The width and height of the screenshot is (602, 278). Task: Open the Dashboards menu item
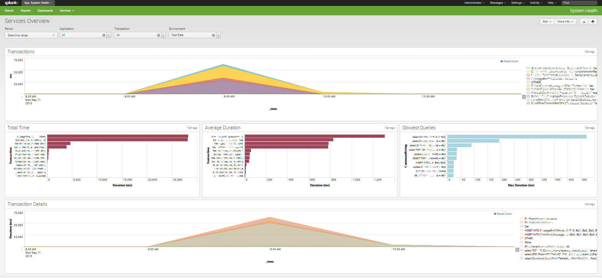[x=45, y=11]
